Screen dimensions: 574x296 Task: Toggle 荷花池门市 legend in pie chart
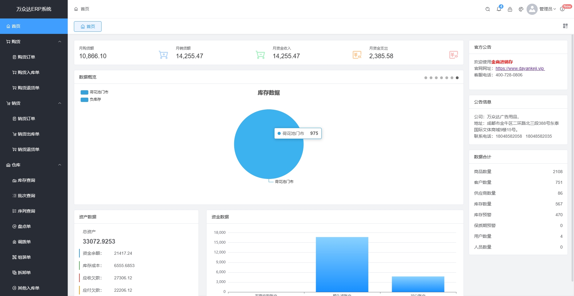point(94,92)
